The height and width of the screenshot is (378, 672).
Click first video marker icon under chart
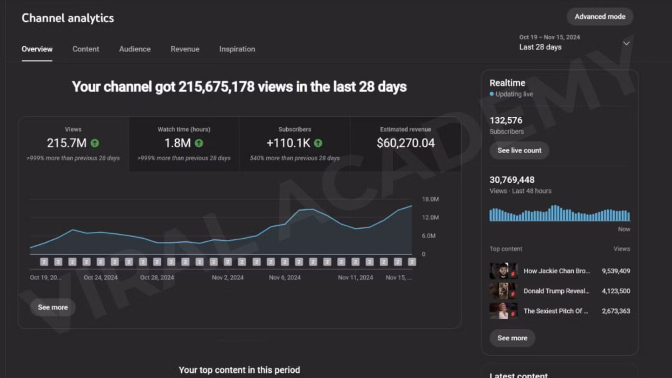[44, 262]
